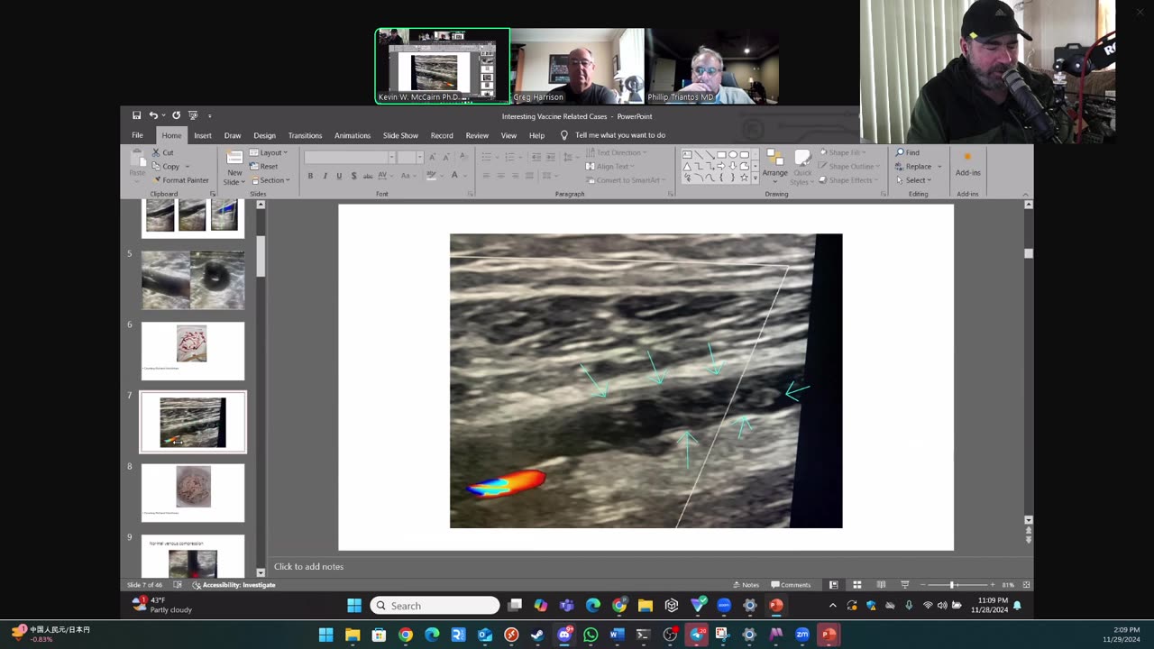Zoom in using the plus button

993,585
